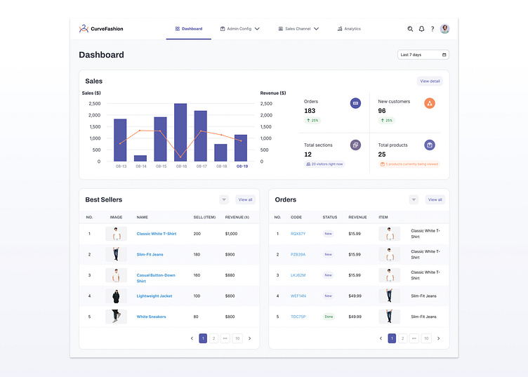The image size is (528, 377).
Task: Open Slim-Fit Jeans product link
Action: click(x=150, y=254)
